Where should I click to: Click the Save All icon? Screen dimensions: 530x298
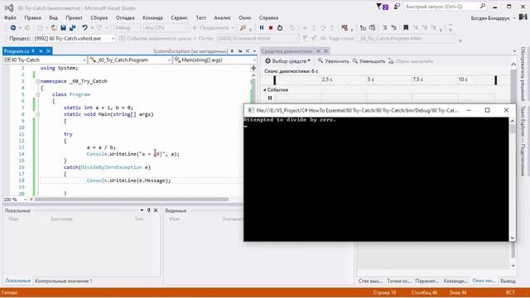pyautogui.click(x=72, y=27)
